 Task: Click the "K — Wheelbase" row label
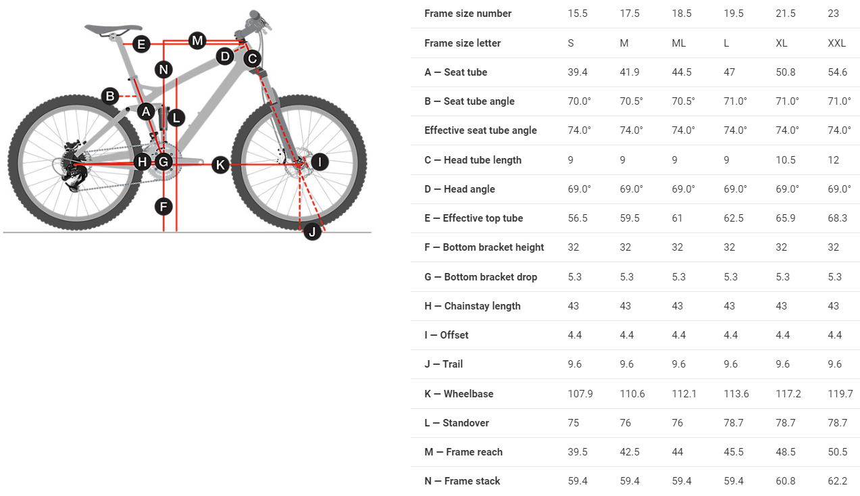coord(459,394)
